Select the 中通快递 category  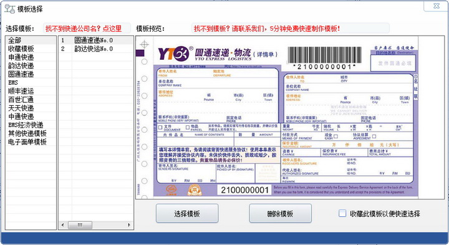[x=31, y=117]
